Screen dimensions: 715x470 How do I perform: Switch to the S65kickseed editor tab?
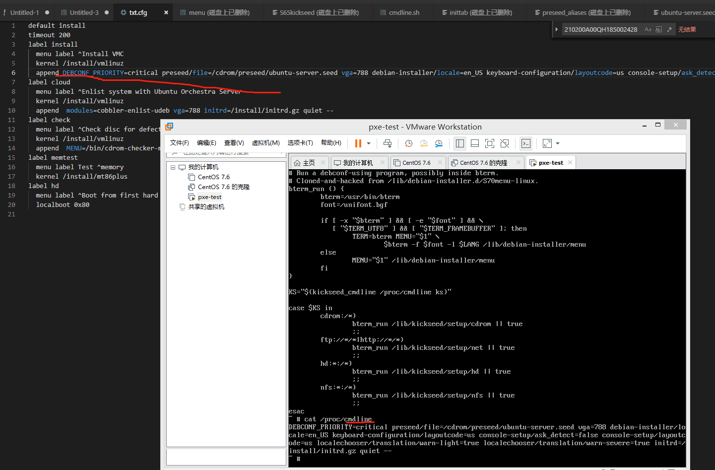[x=319, y=12]
